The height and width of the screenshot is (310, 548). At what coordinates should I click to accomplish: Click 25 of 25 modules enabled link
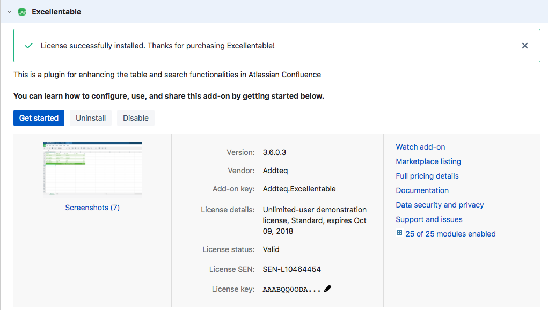pyautogui.click(x=450, y=234)
